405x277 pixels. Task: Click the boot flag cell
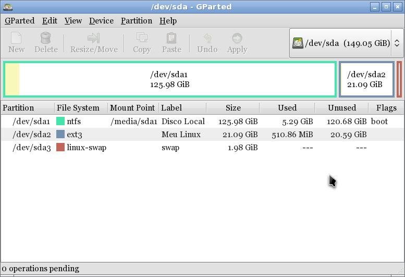point(379,121)
